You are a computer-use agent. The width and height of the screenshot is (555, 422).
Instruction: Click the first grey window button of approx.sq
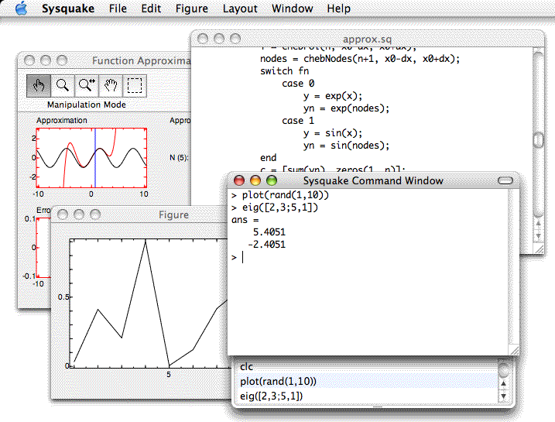(x=203, y=39)
